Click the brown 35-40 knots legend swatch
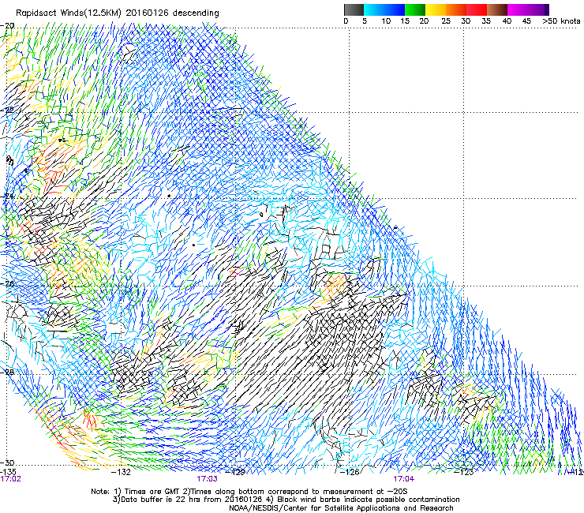This screenshot has width=584, height=513. [x=497, y=9]
